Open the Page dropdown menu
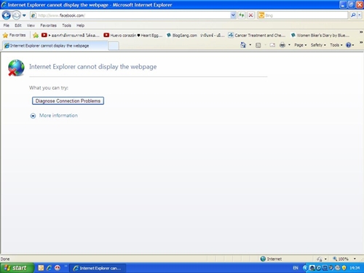 [301, 45]
